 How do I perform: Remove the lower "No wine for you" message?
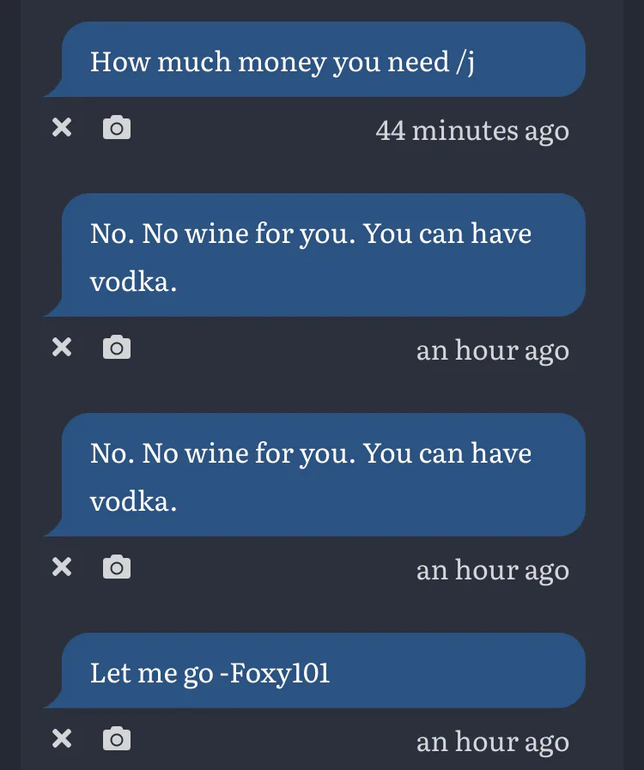(x=62, y=567)
